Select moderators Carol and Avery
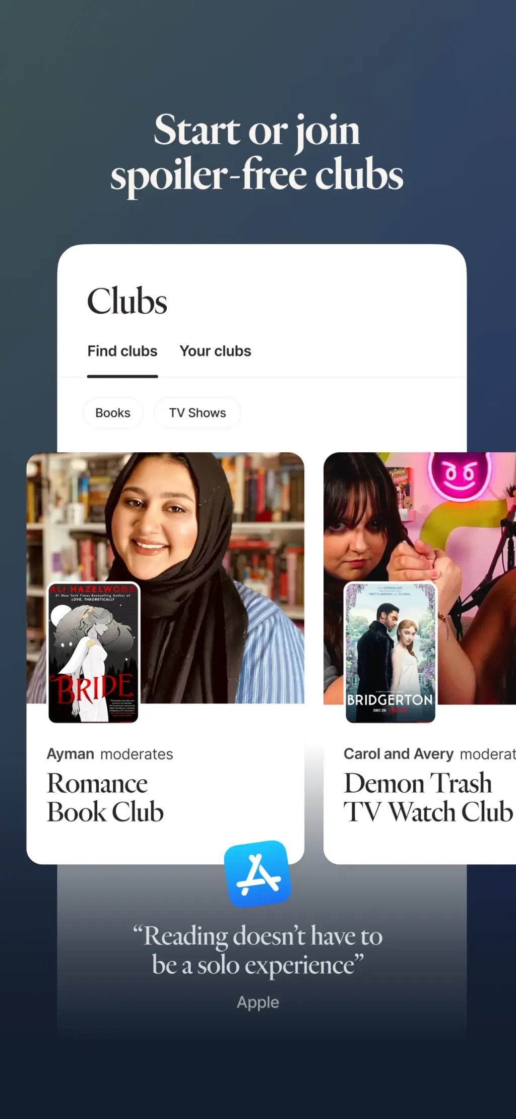 pyautogui.click(x=399, y=754)
